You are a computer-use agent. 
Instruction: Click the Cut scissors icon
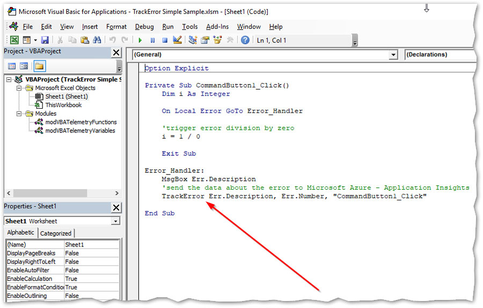60,40
